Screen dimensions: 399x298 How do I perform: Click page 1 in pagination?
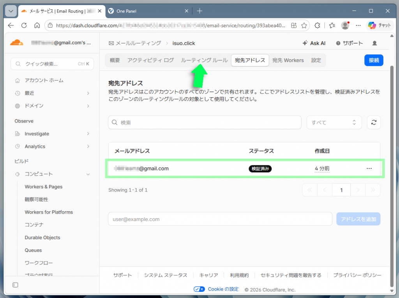point(341,190)
